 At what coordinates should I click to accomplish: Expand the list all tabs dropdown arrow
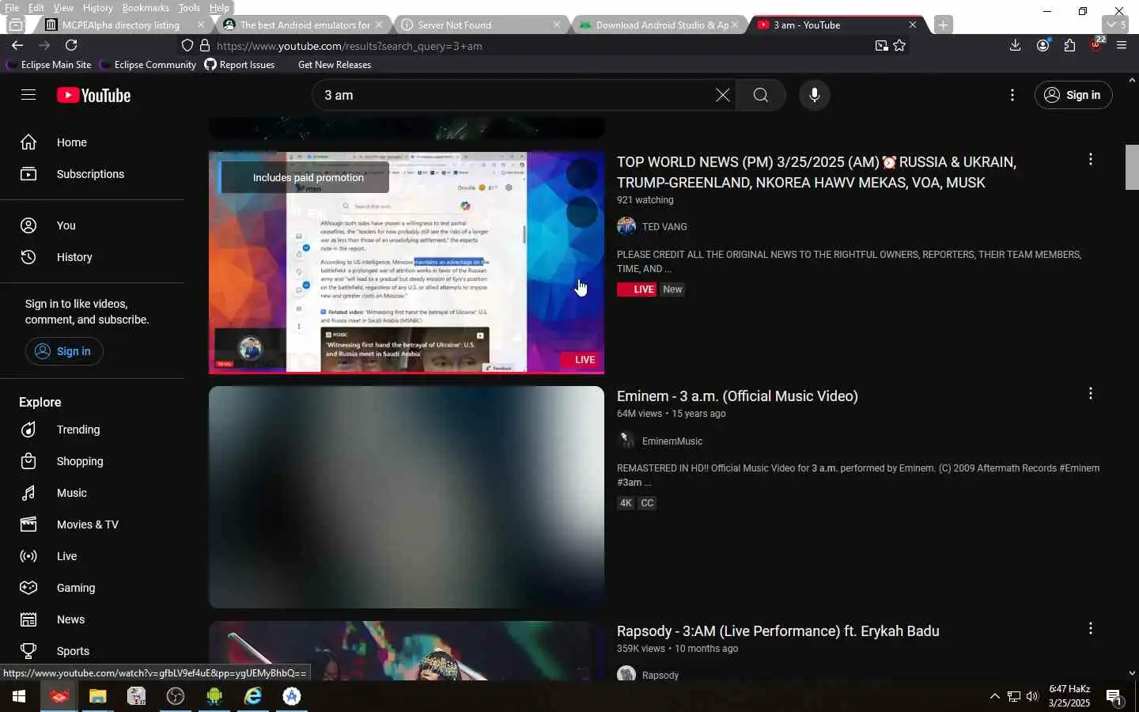tap(1116, 25)
